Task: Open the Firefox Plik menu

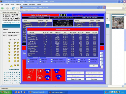Action: 2,5
